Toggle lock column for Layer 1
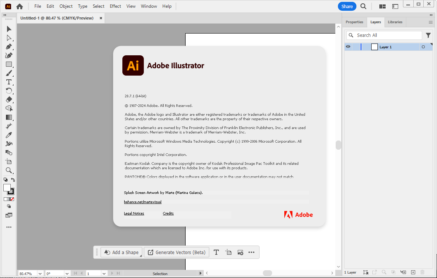The image size is (437, 278). pos(356,47)
